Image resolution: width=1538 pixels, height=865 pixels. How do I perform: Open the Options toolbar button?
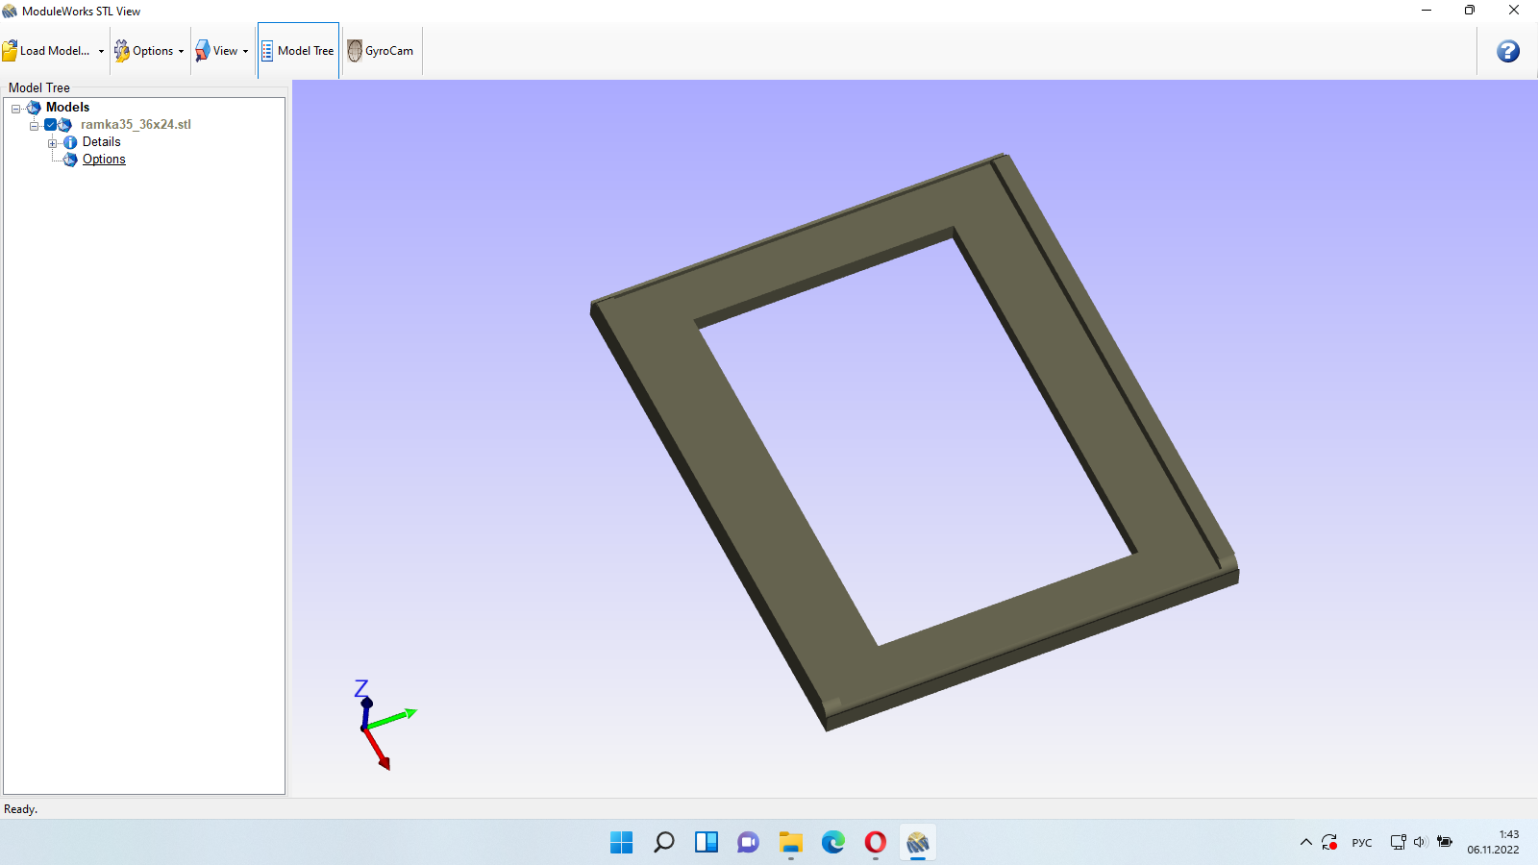[143, 51]
